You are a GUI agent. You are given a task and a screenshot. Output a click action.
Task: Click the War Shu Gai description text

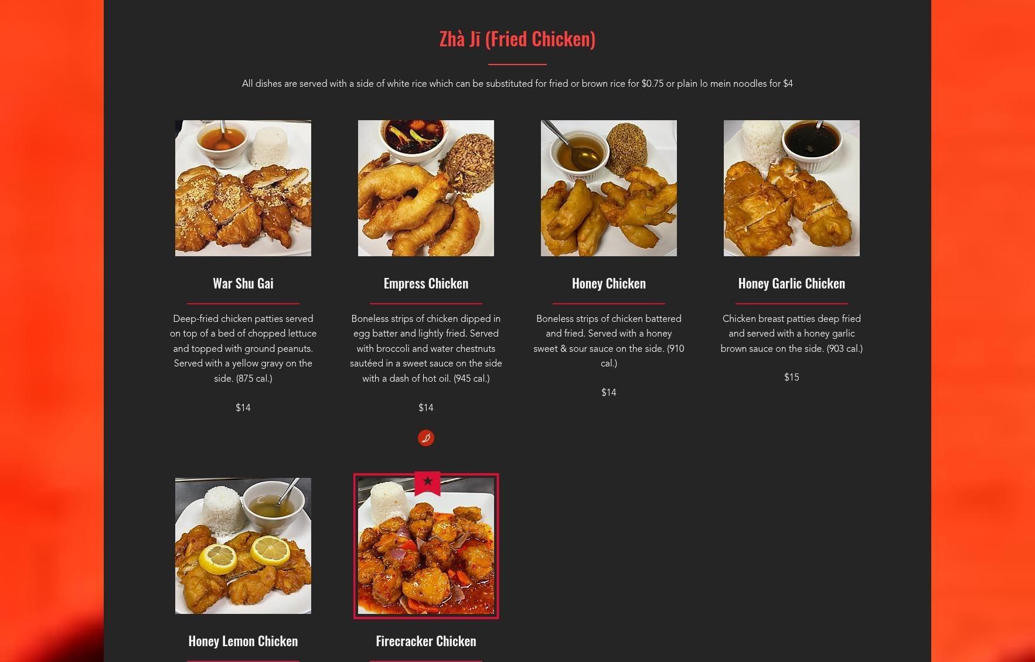(x=243, y=348)
